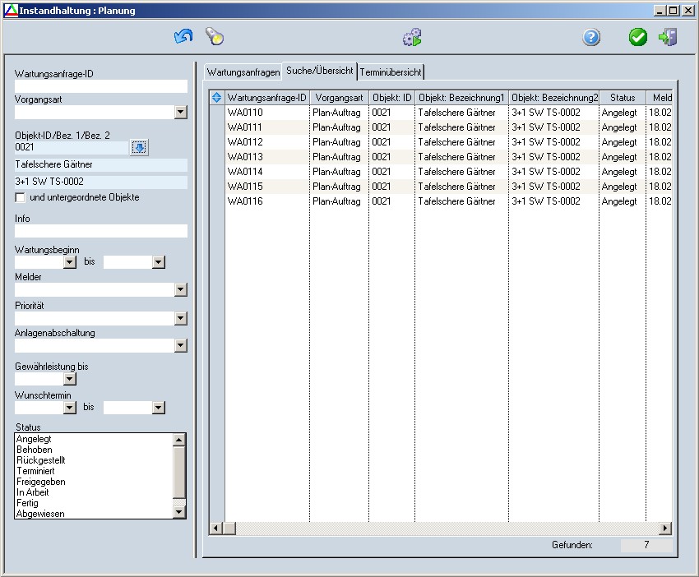
Task: Click the Wartungsanfrage-ID input field
Action: [x=100, y=86]
